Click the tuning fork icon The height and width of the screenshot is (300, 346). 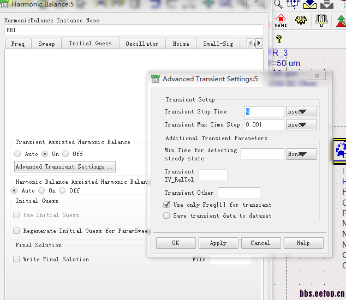pos(321,20)
